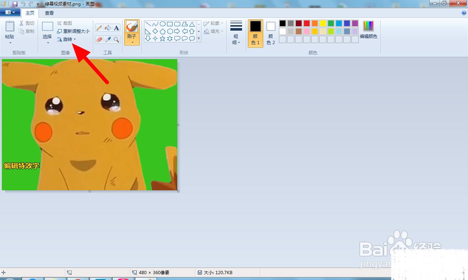Screen dimensions: 468x280
Task: Open the 旋转 rotate dropdown
Action: (67, 39)
